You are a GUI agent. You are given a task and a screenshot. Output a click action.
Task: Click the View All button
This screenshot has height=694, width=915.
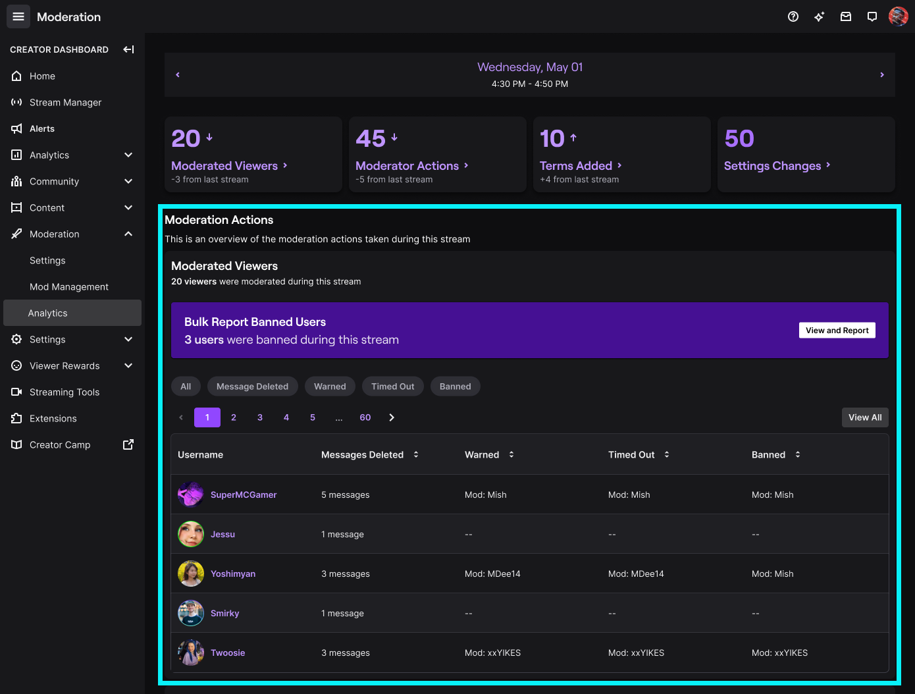pyautogui.click(x=864, y=417)
